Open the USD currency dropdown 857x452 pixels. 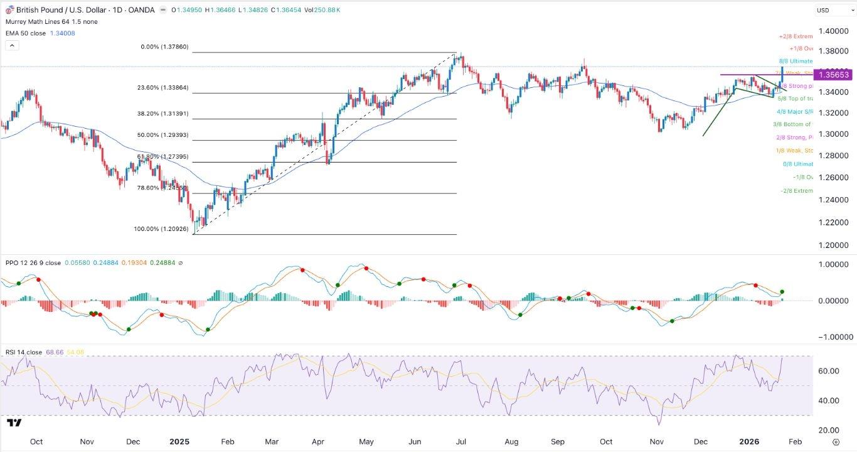832,9
